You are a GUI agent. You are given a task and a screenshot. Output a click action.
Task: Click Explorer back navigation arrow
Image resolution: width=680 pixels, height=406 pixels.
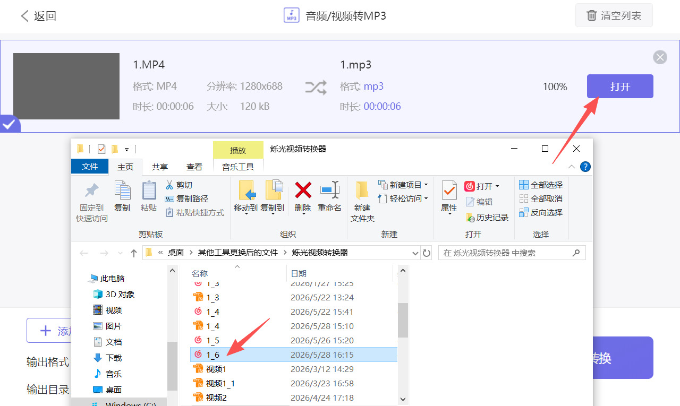84,253
